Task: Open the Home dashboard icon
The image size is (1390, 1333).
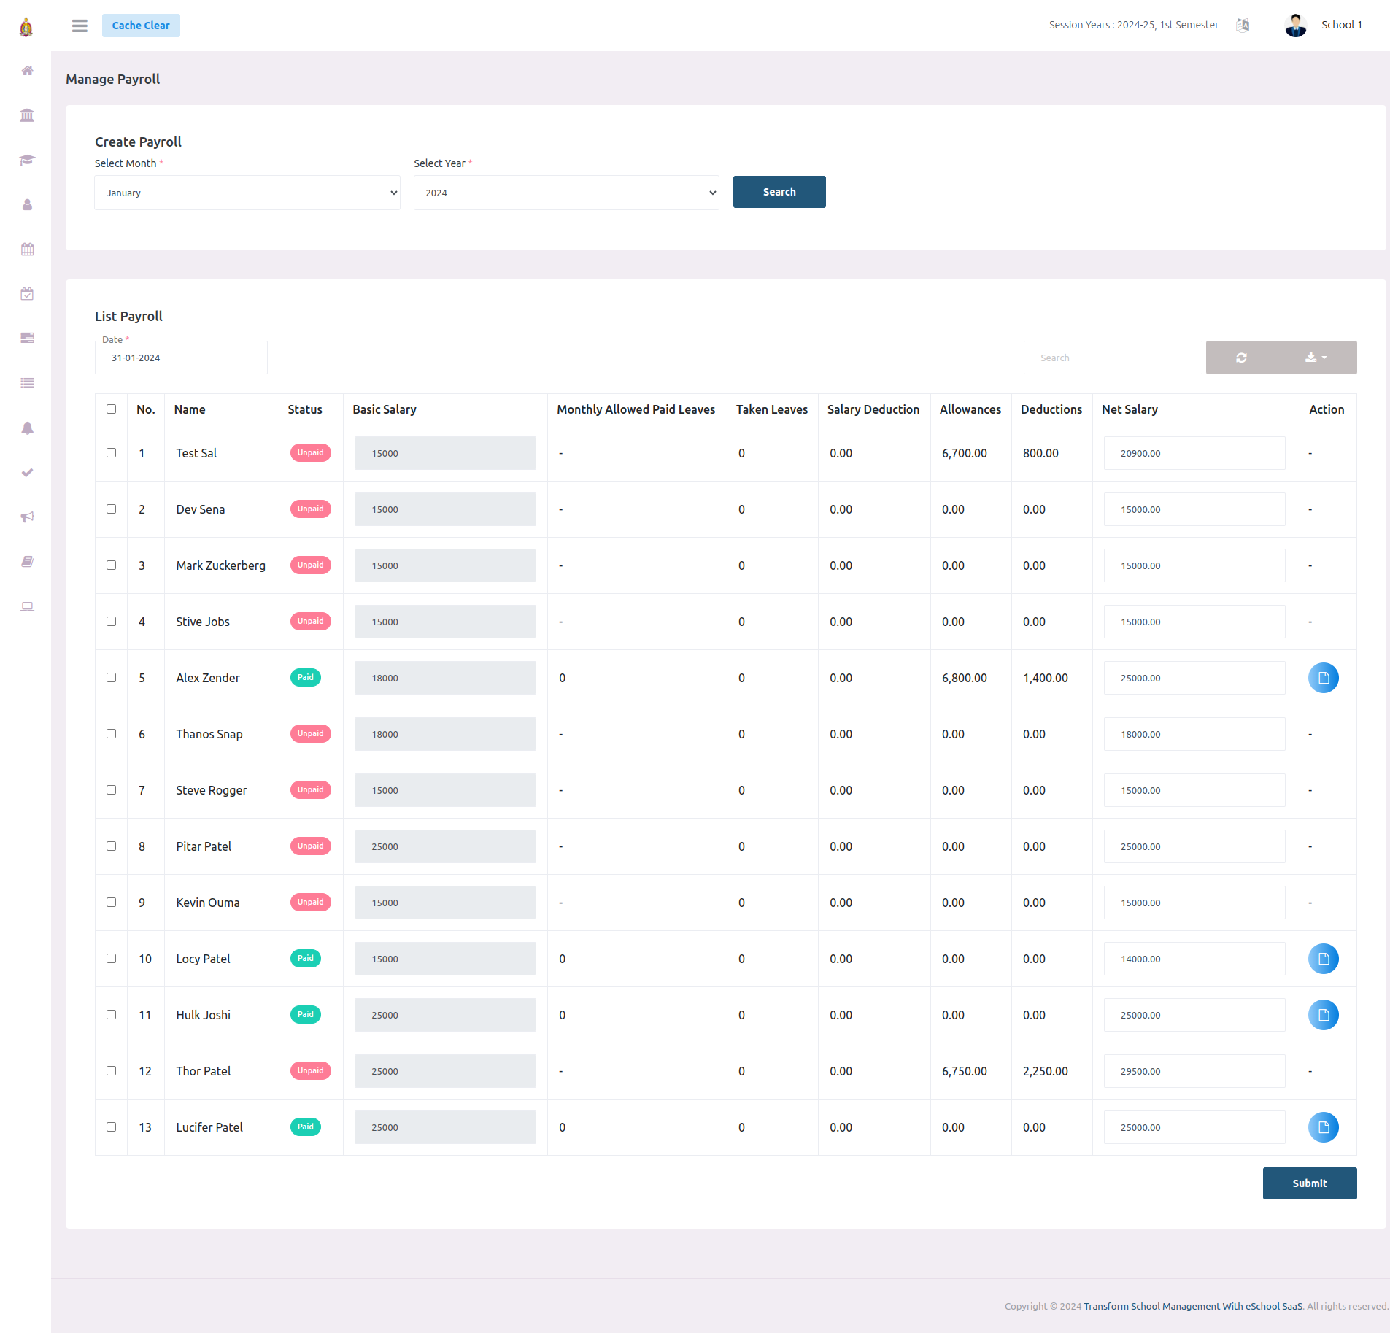Action: pos(27,71)
